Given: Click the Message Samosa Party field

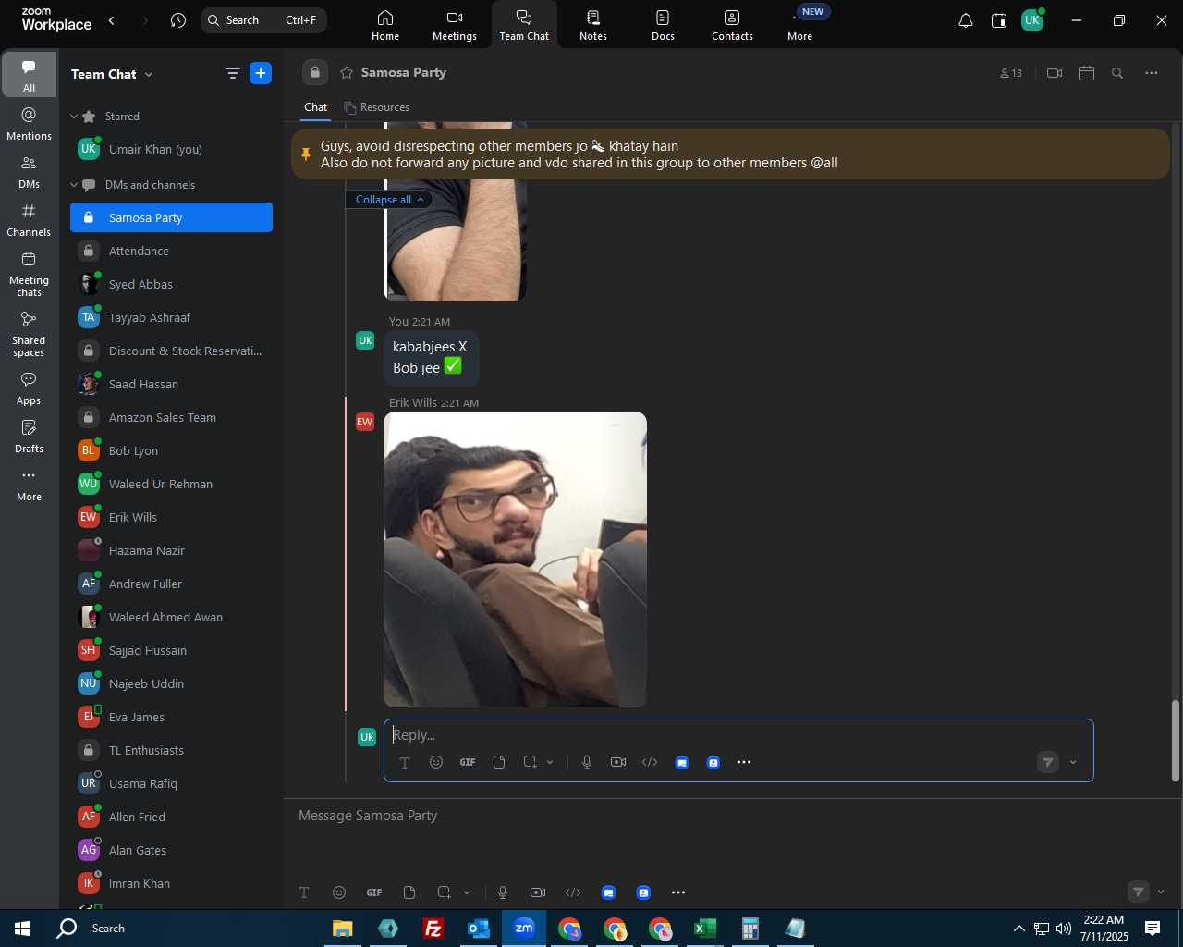Looking at the screenshot, I should tap(730, 816).
